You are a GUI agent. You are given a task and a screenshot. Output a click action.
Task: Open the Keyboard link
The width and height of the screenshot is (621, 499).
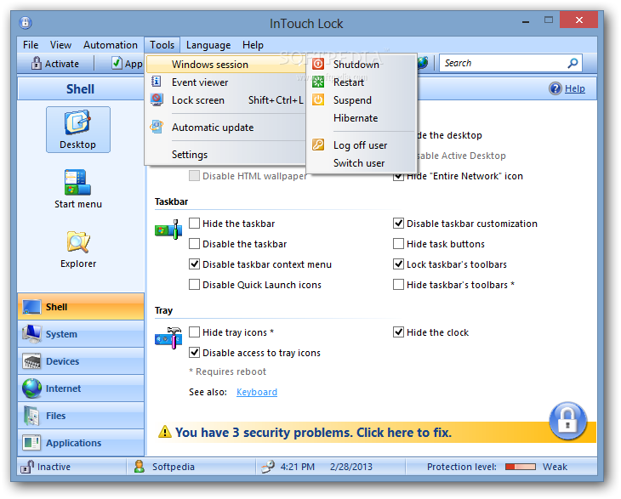257,392
